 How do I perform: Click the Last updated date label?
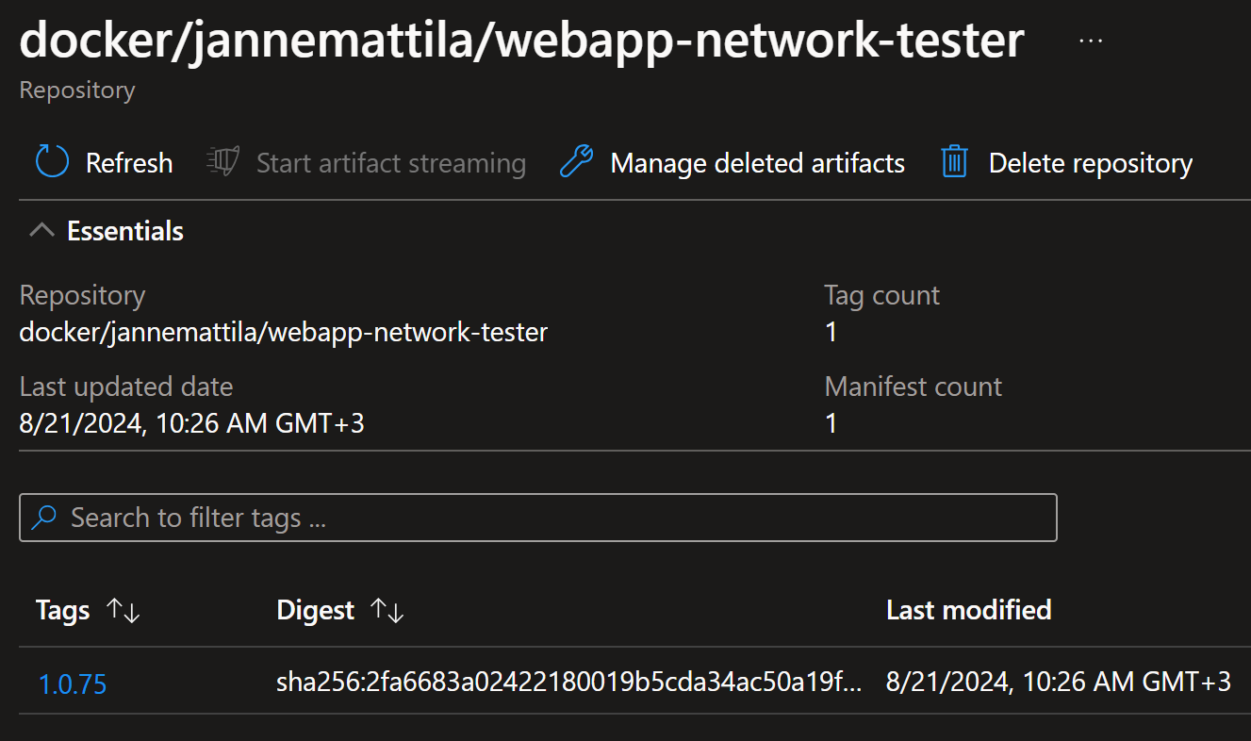[x=126, y=387]
